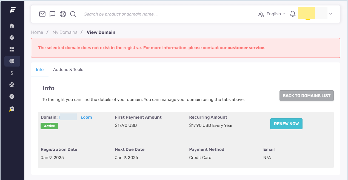The height and width of the screenshot is (180, 348).
Task: Open the globe domains icon in sidebar
Action: tap(12, 61)
